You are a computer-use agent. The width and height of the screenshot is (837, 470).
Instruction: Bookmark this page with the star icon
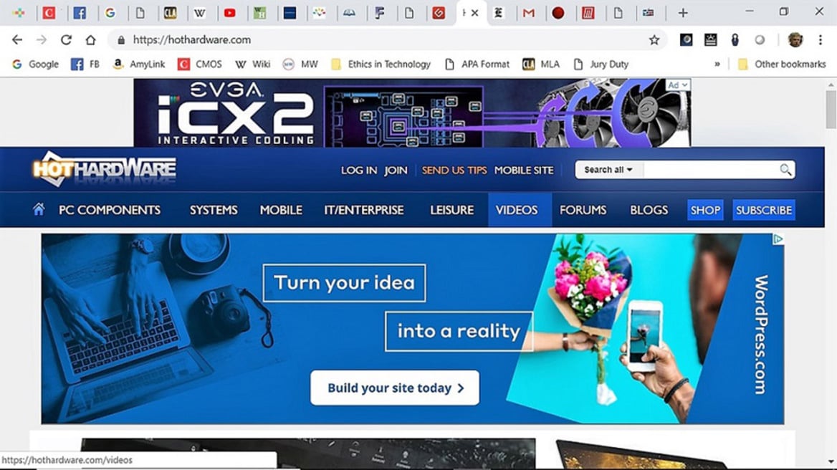tap(654, 39)
